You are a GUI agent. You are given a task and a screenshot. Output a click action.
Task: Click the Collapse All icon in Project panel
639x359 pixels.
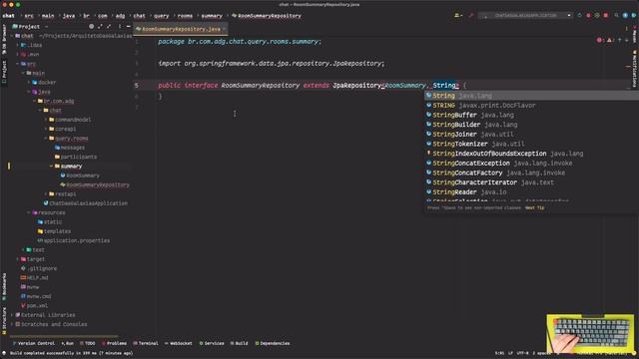click(109, 27)
